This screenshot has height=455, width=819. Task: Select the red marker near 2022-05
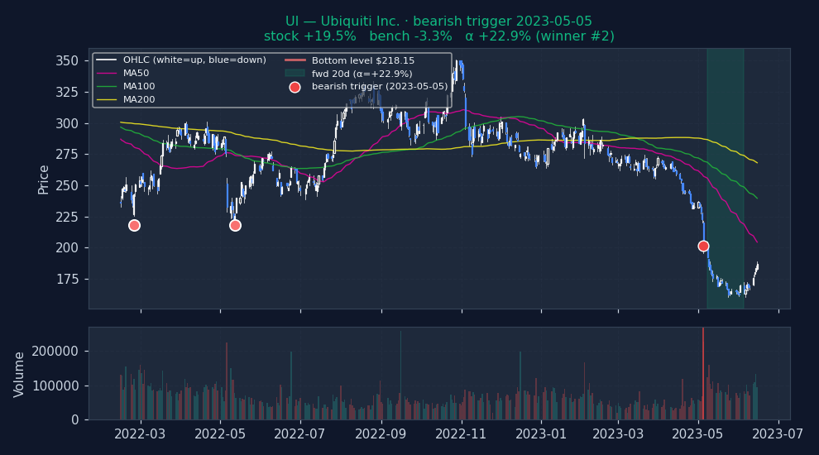point(235,225)
